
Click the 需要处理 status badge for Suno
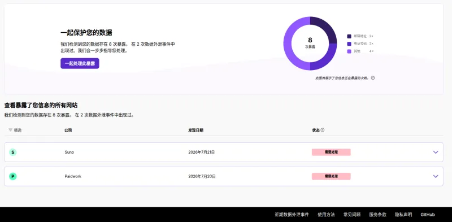pyautogui.click(x=331, y=152)
